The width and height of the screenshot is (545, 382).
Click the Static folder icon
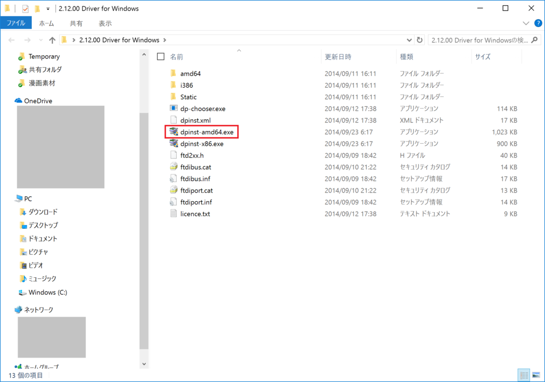tap(174, 97)
